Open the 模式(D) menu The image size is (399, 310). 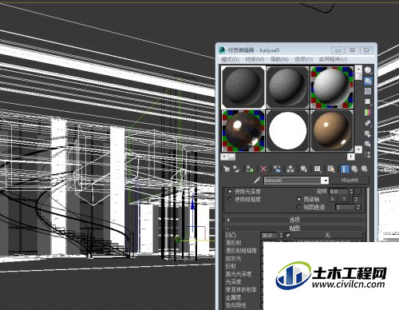click(231, 59)
